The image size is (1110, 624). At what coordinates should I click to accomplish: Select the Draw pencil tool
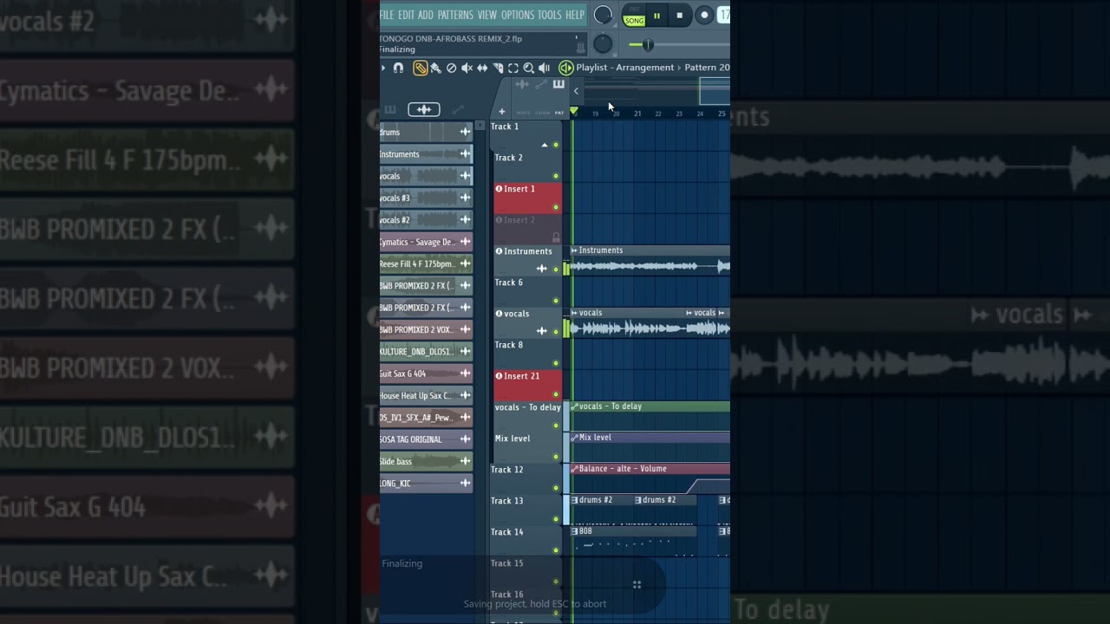click(x=420, y=68)
